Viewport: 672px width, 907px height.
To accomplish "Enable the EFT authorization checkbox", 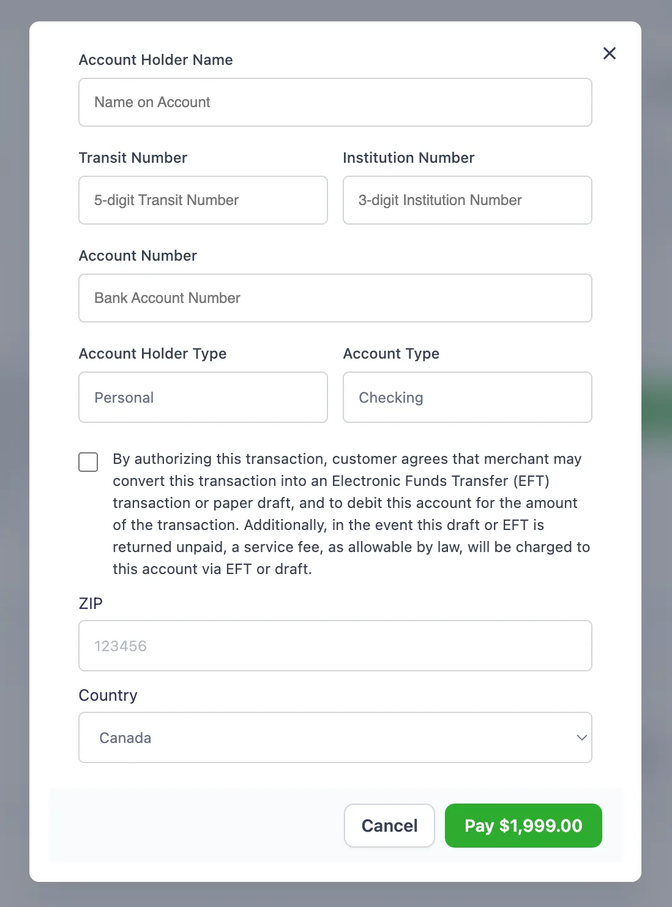I will click(x=88, y=462).
